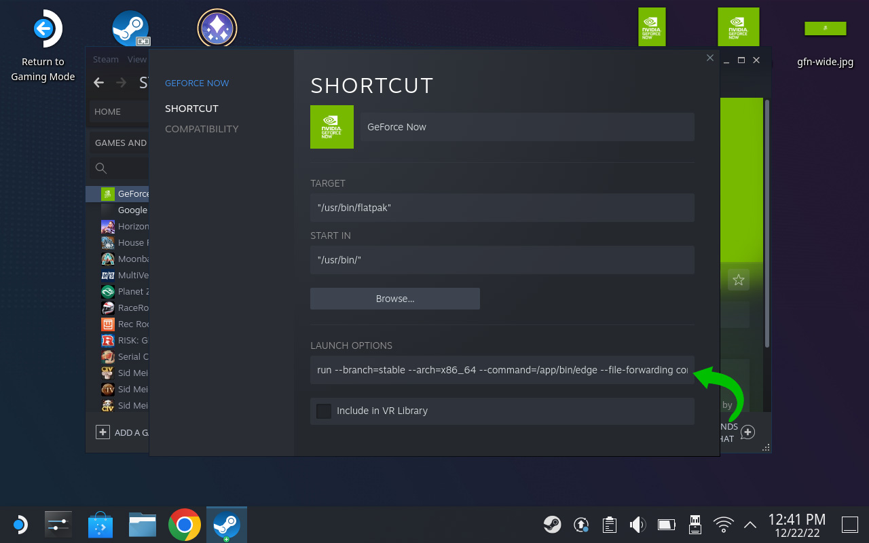Click the Steam icon in the system tray
The image size is (869, 543).
(552, 524)
